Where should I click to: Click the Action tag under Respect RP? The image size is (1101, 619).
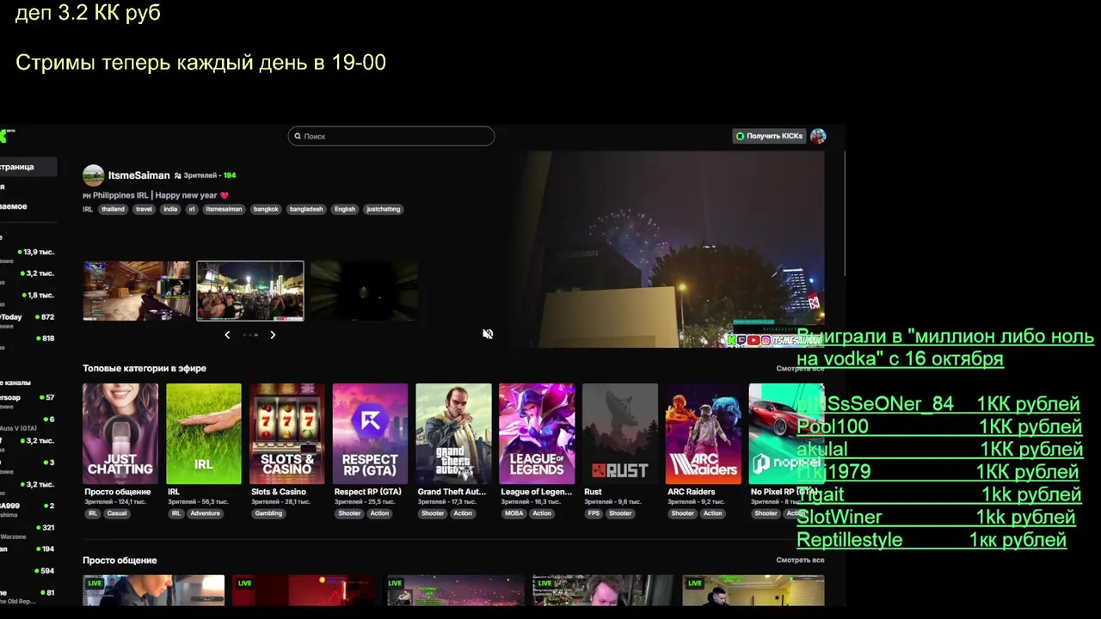pyautogui.click(x=379, y=513)
